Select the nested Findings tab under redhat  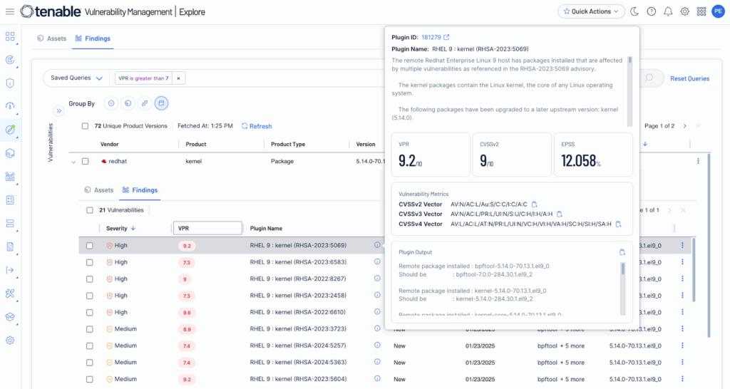(x=140, y=190)
